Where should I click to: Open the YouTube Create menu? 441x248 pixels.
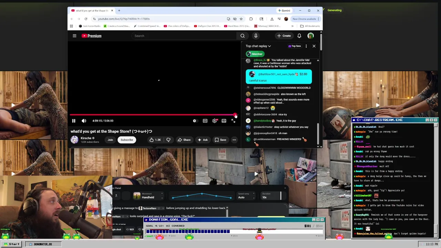point(284,36)
